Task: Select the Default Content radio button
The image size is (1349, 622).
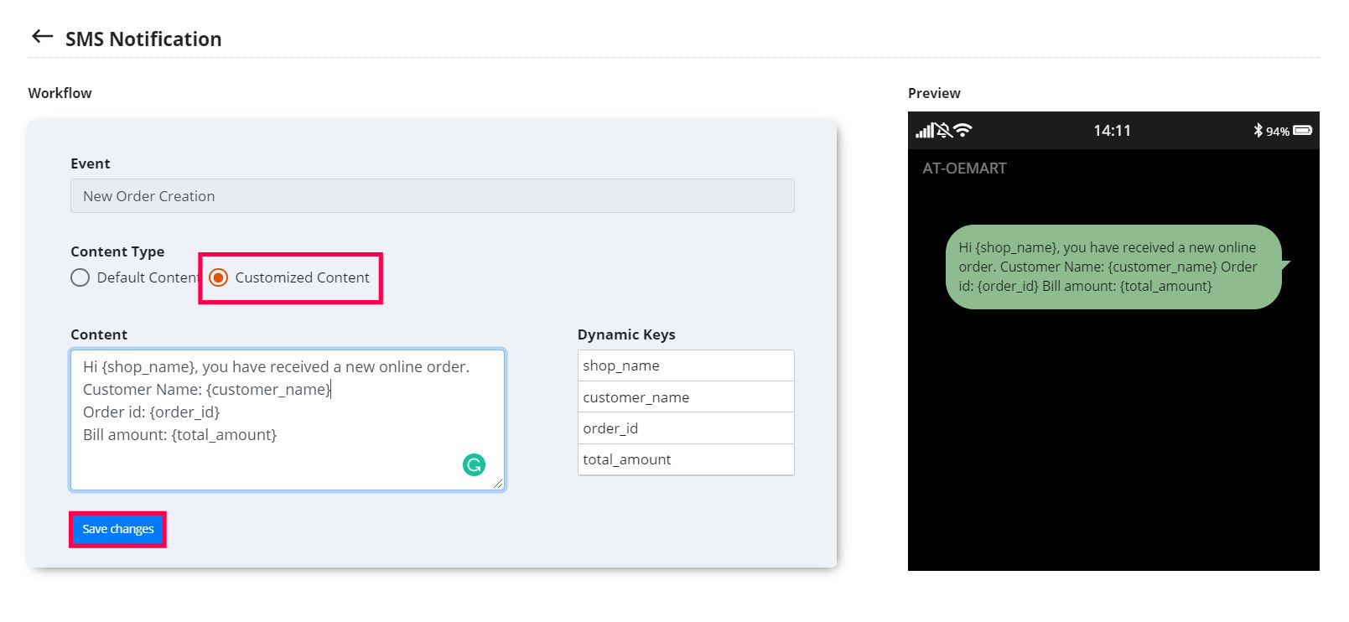Action: 80,277
